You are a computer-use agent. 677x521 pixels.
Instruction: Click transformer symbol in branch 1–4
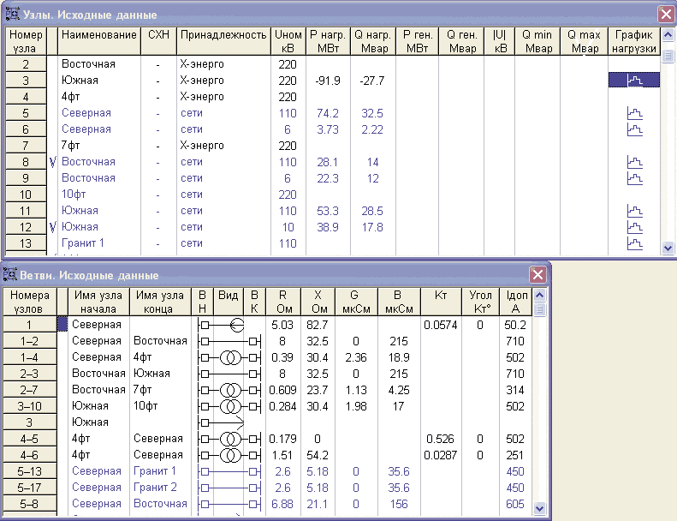click(229, 357)
